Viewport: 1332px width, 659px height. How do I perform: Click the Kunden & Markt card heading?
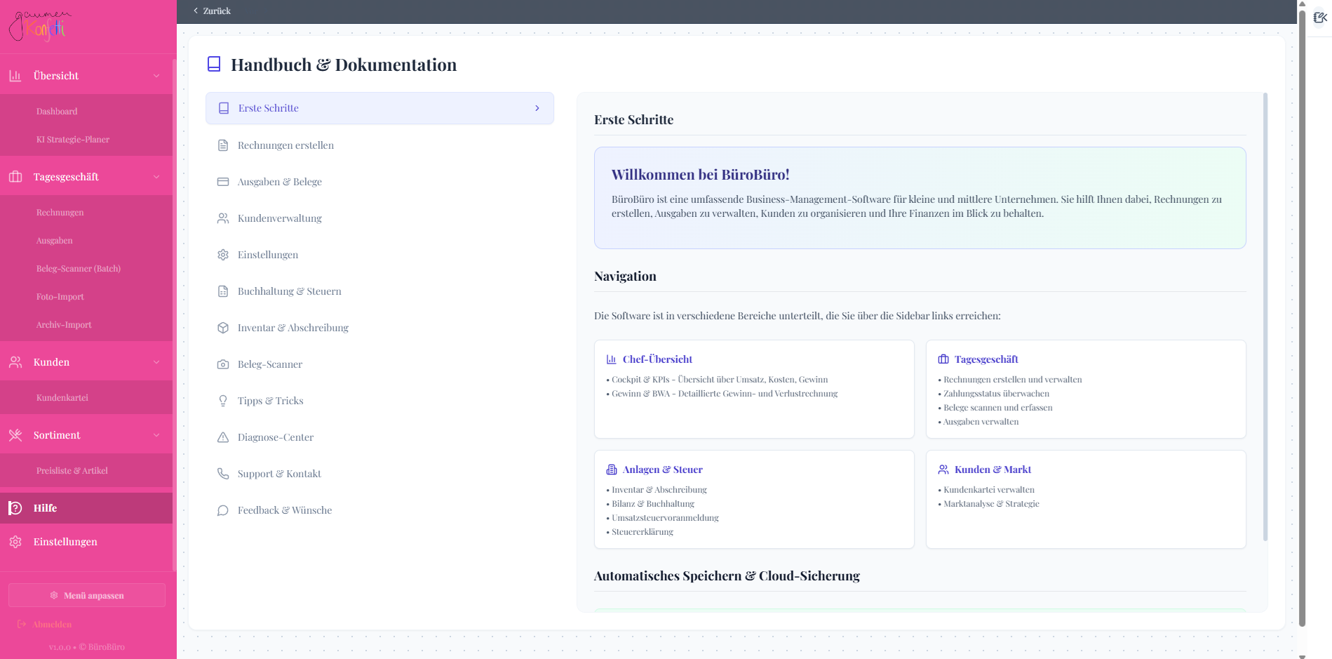(993, 470)
